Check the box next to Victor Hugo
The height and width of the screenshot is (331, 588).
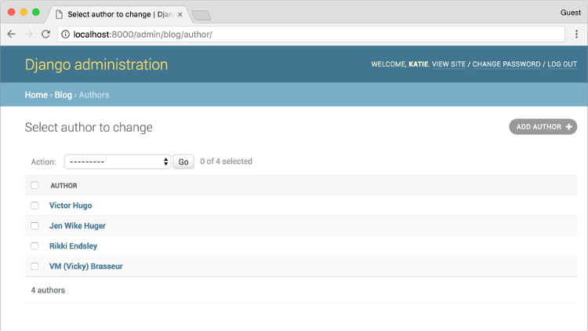click(34, 206)
